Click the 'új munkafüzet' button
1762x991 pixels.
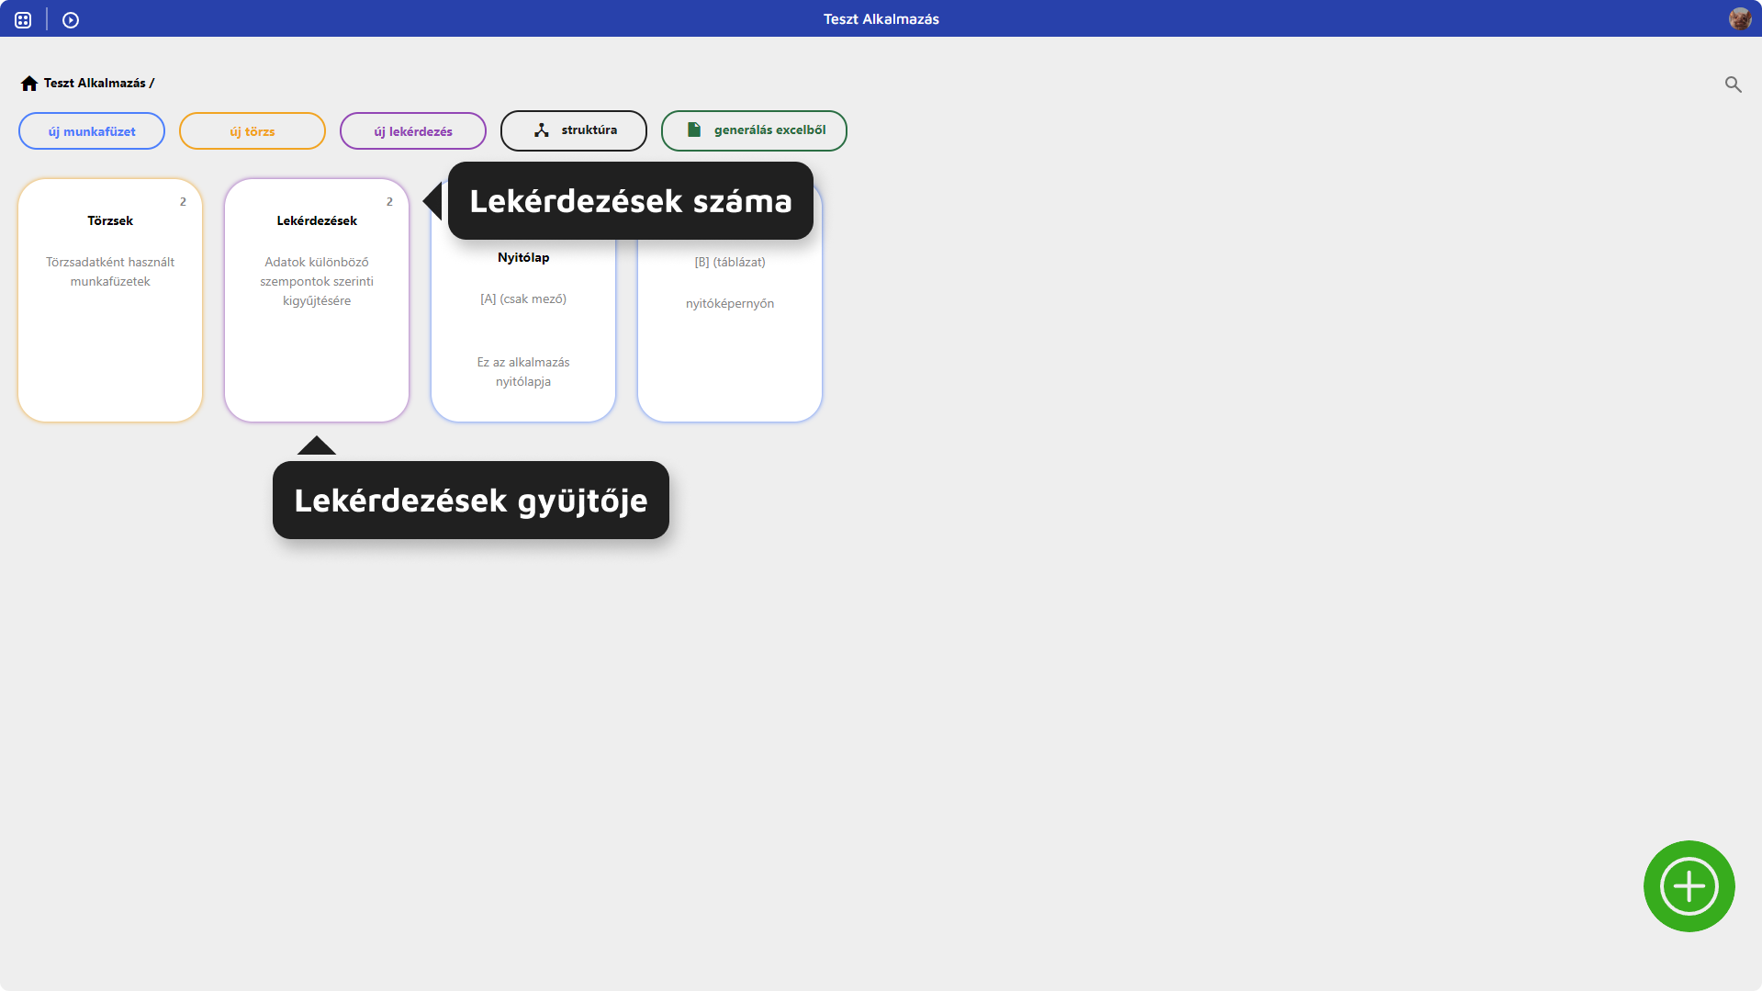92,131
